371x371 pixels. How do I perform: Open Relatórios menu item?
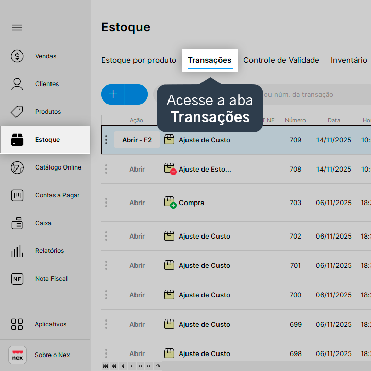(49, 251)
